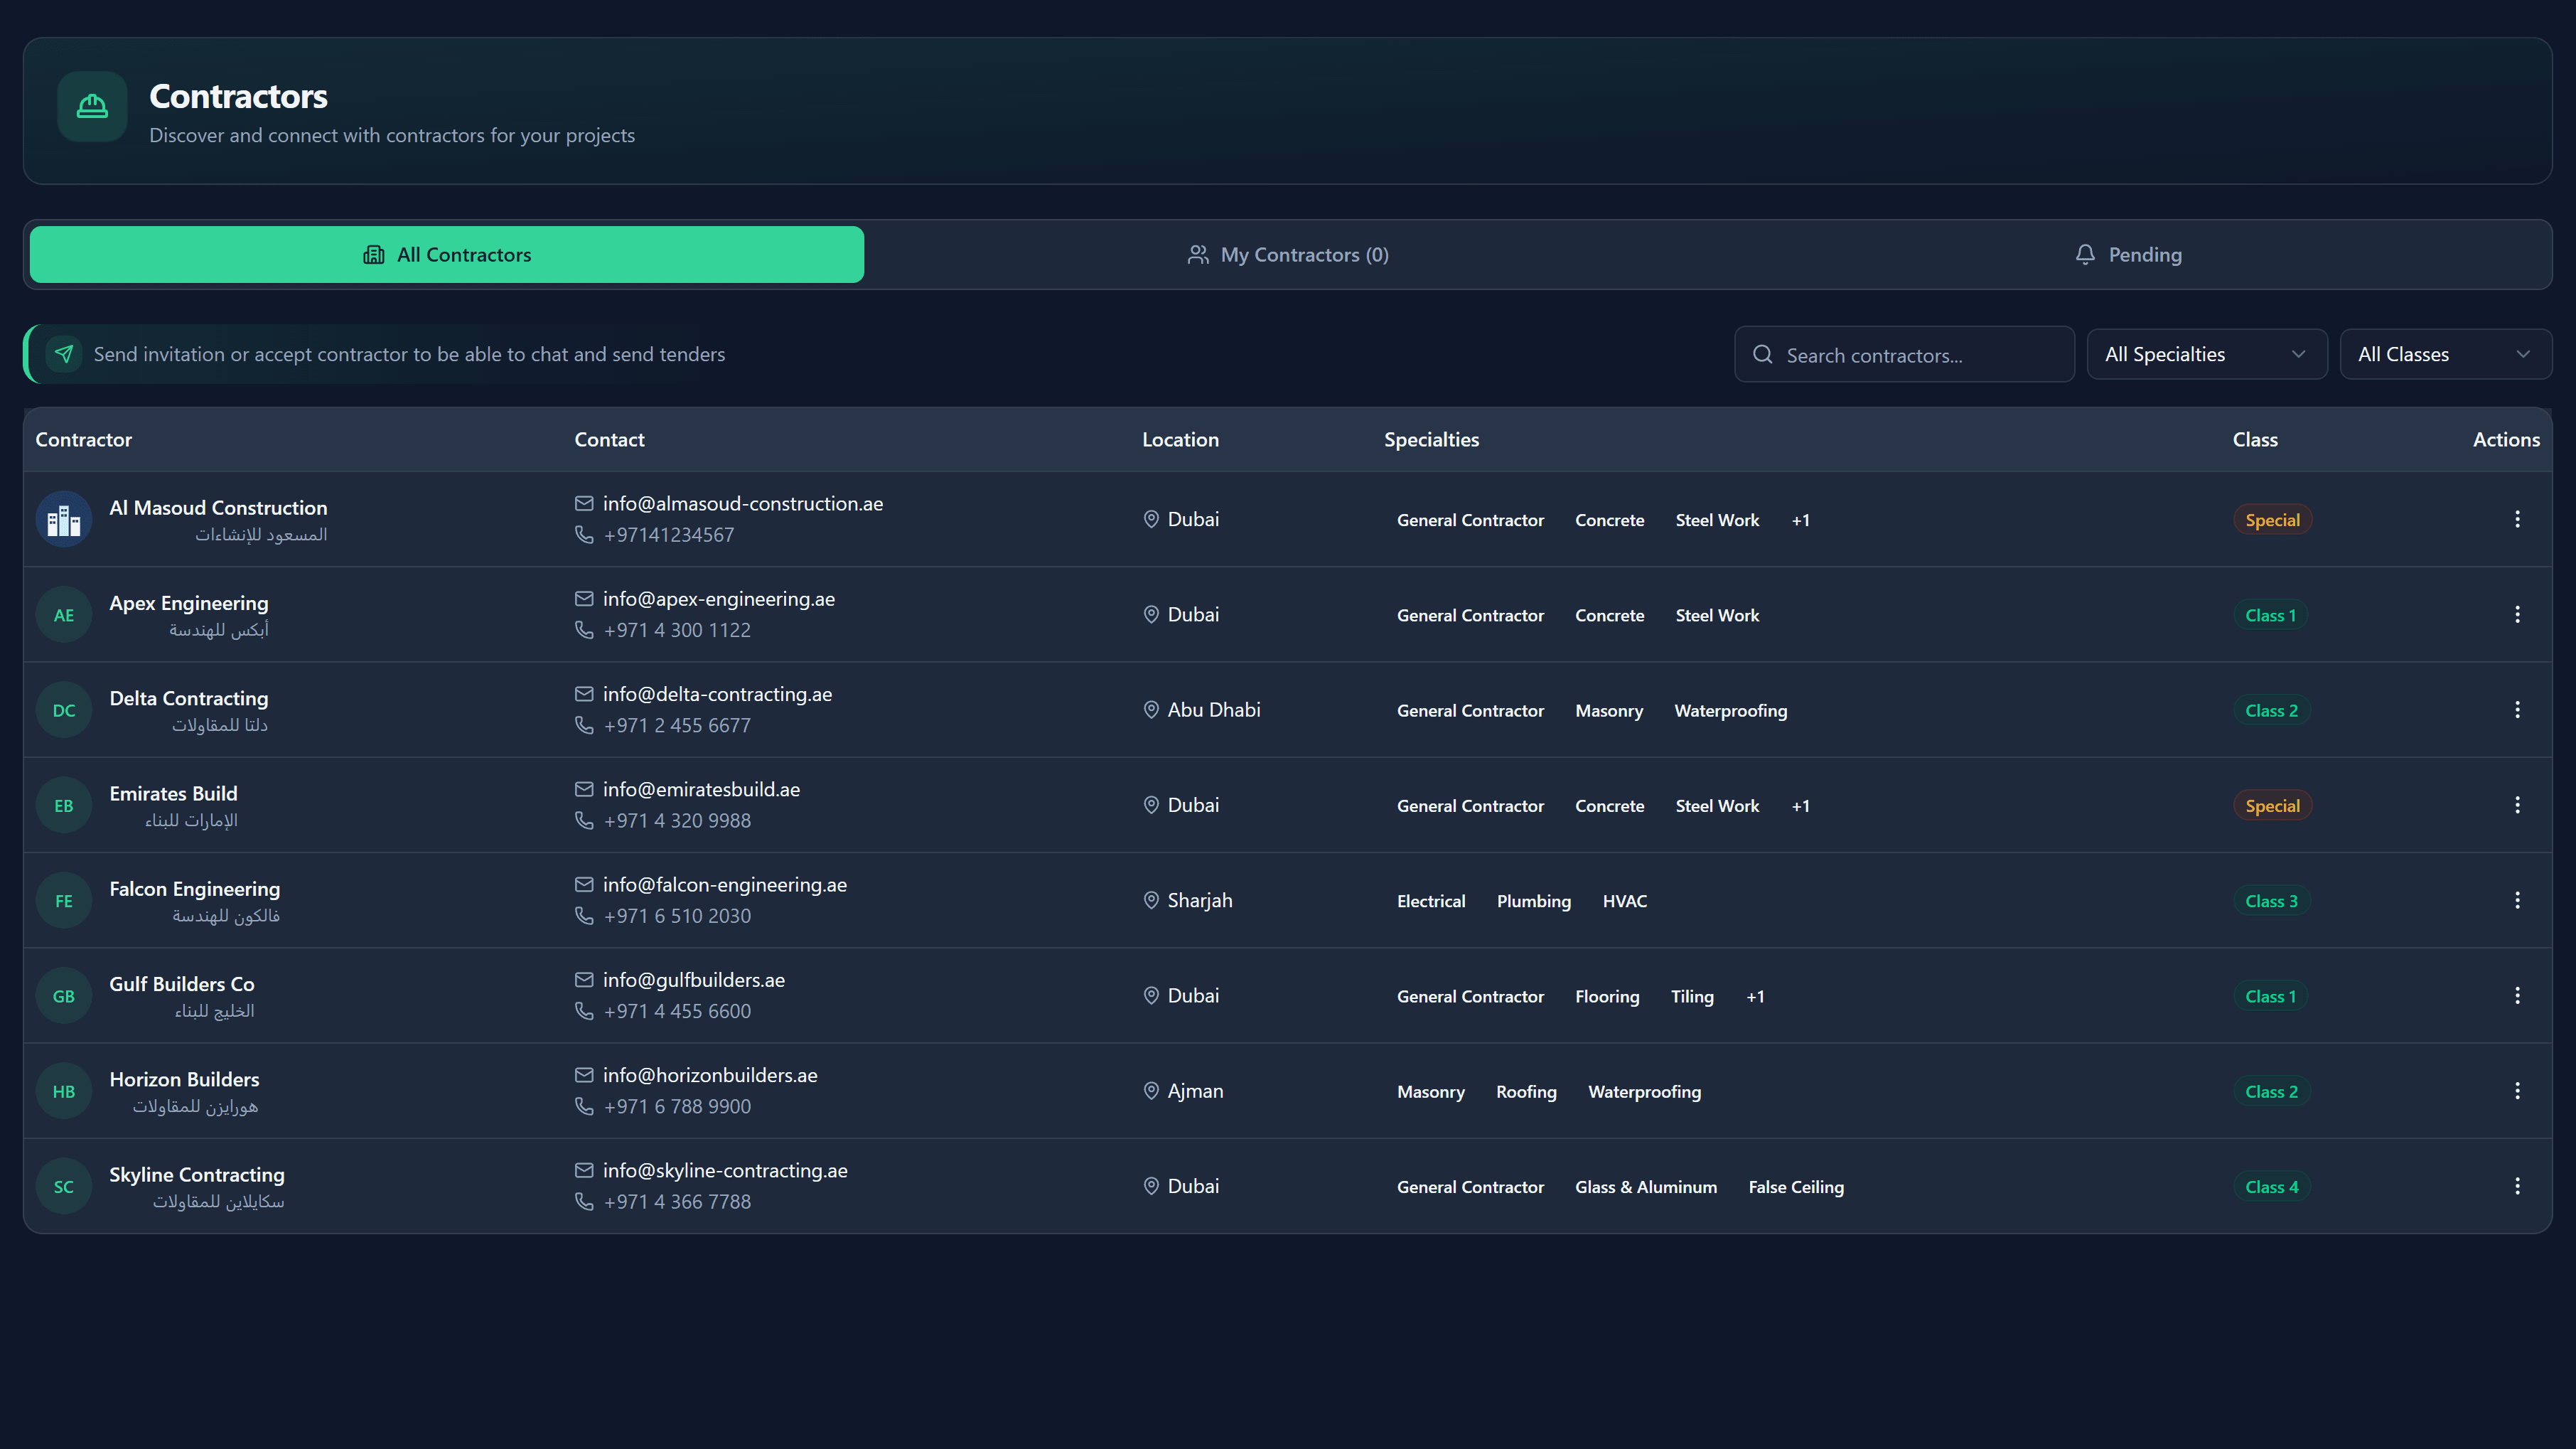This screenshot has height=1449, width=2576.
Task: Click the Class 4 badge for Skyline
Action: click(2271, 1187)
